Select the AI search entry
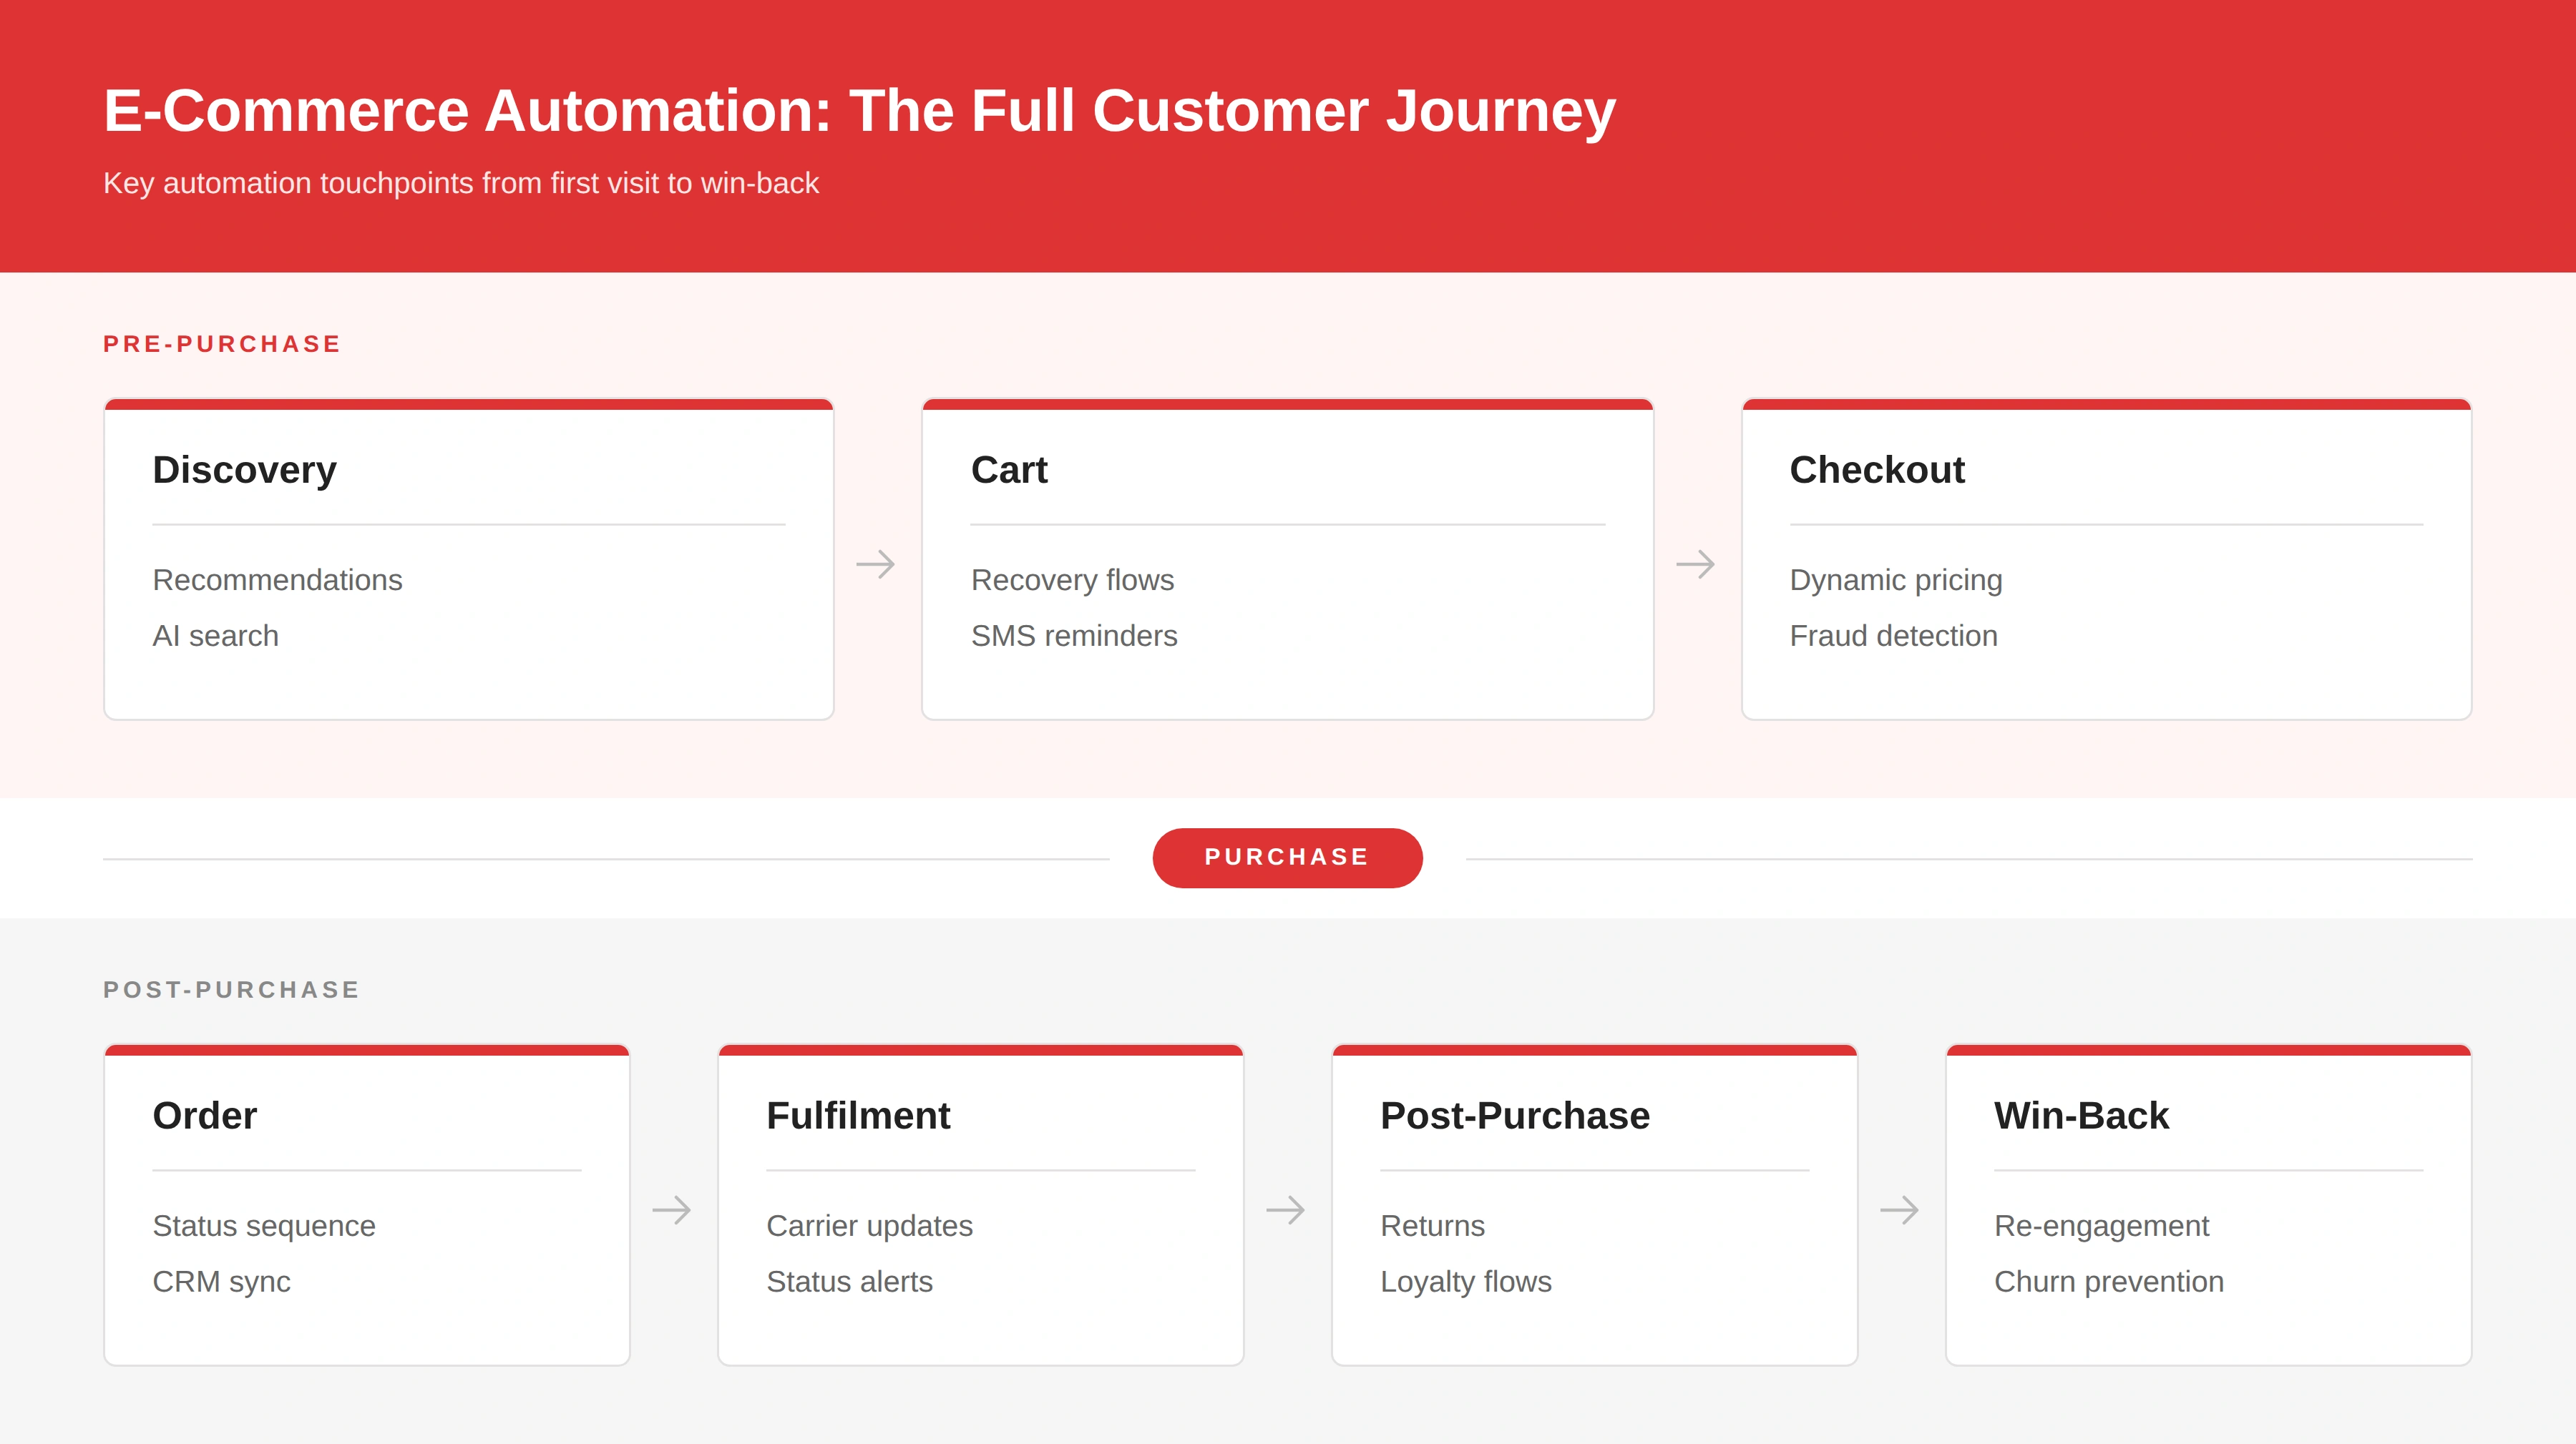Screen dimensions: 2576x1444 click(215, 636)
